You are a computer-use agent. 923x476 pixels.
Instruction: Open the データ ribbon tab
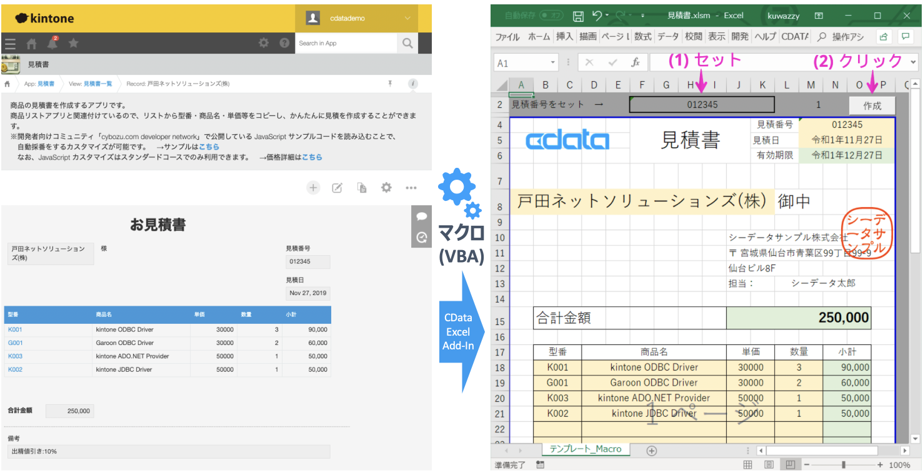click(668, 37)
